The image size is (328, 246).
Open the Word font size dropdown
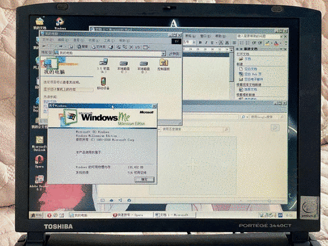point(194,42)
